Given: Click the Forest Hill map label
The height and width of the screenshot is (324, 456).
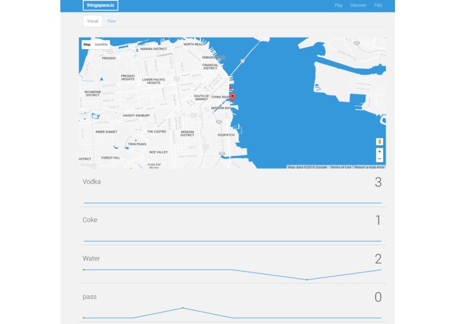Looking at the screenshot, I should point(110,157).
